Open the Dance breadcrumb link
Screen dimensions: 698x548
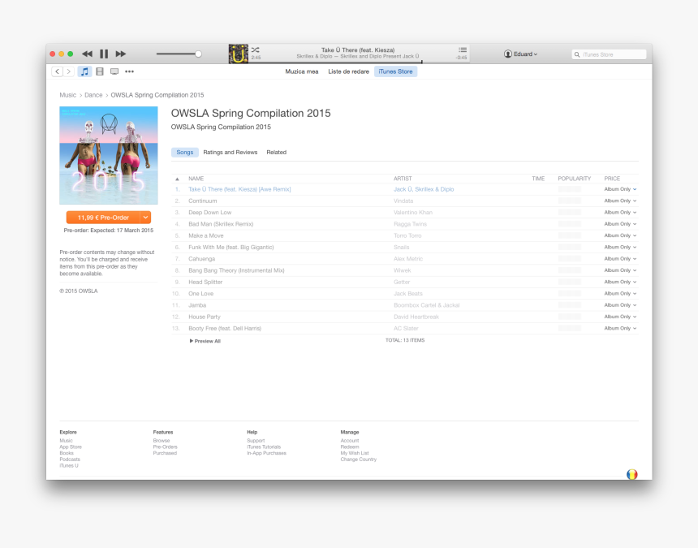click(93, 95)
